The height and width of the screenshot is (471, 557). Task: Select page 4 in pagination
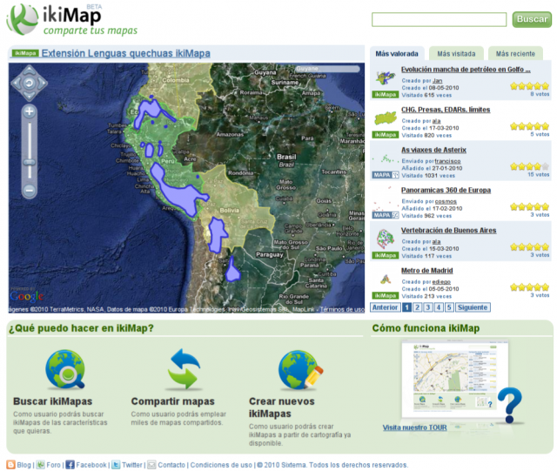click(439, 307)
